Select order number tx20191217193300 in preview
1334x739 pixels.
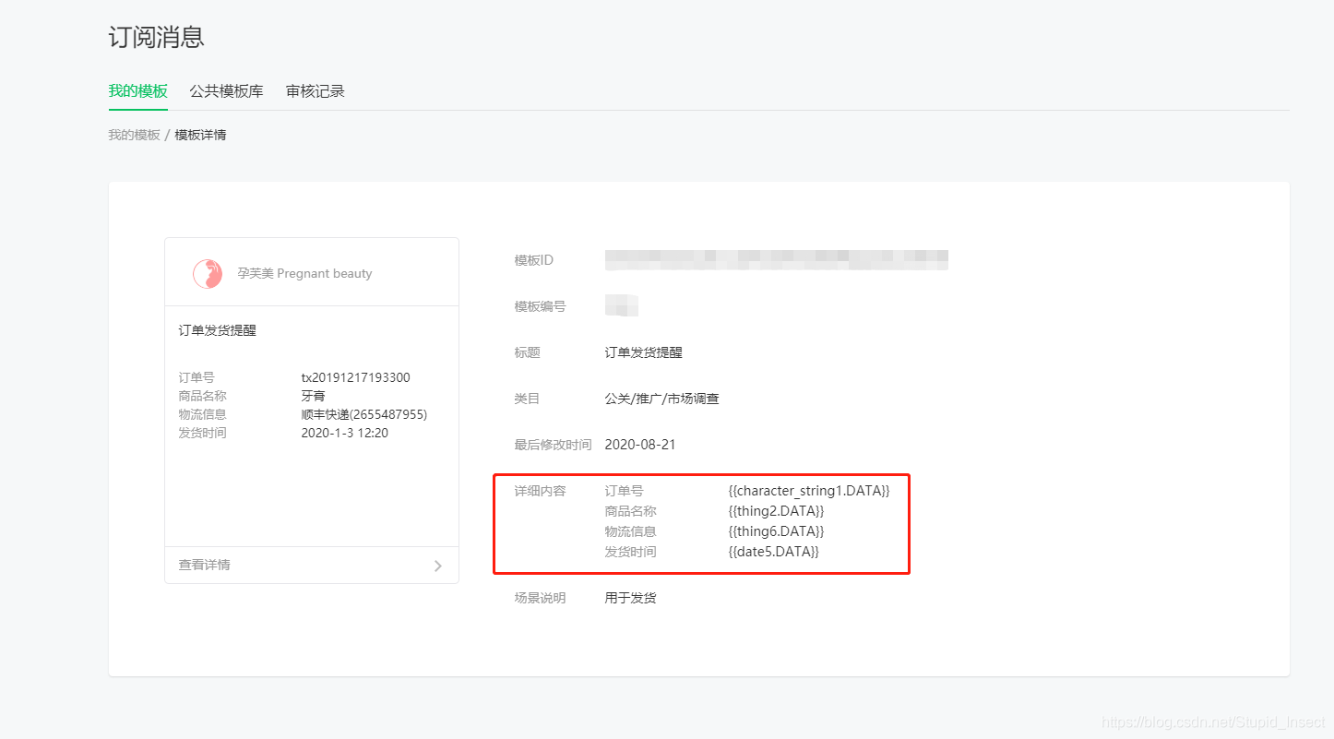coord(354,377)
